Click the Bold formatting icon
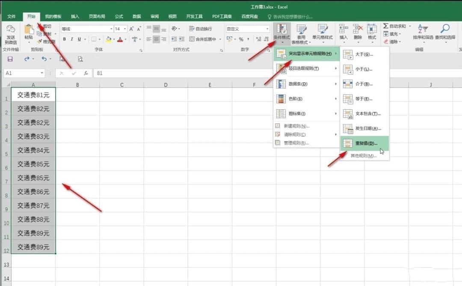The image size is (462, 286). click(64, 39)
